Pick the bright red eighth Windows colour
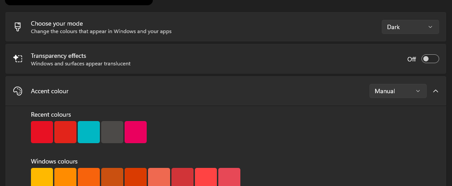The height and width of the screenshot is (186, 452). pyautogui.click(x=206, y=177)
